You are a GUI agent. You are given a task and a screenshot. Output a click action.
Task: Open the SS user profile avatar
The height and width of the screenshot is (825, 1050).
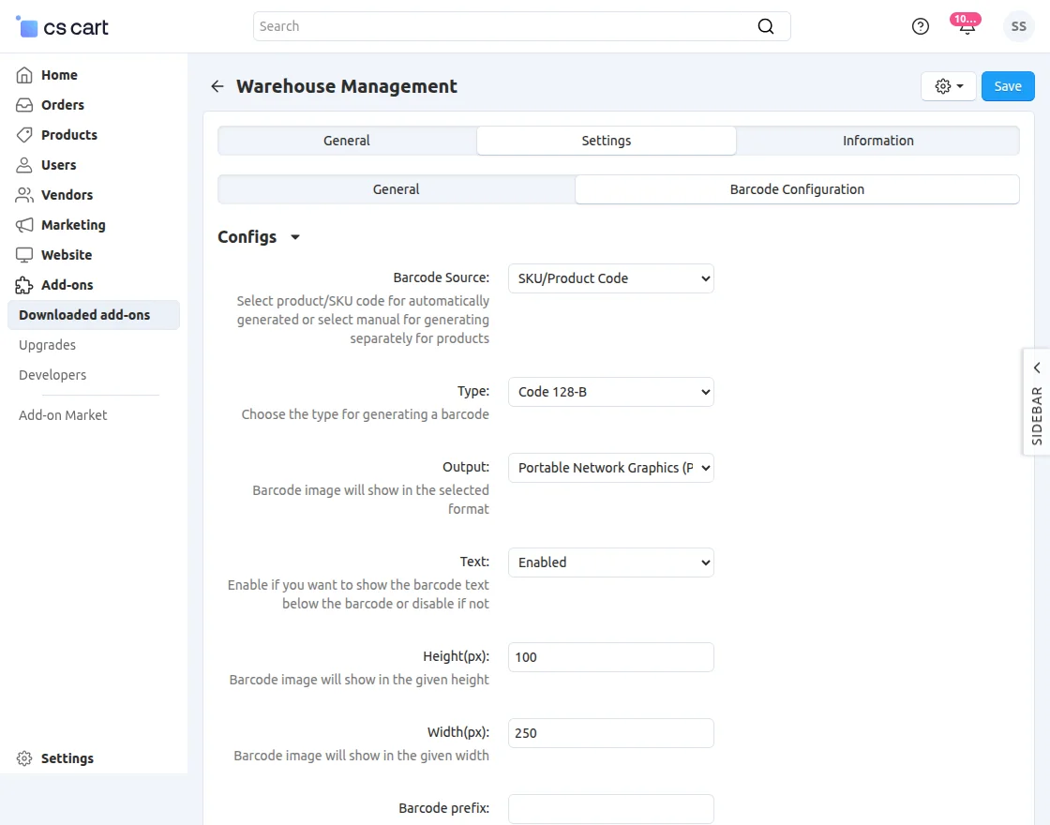1018,26
